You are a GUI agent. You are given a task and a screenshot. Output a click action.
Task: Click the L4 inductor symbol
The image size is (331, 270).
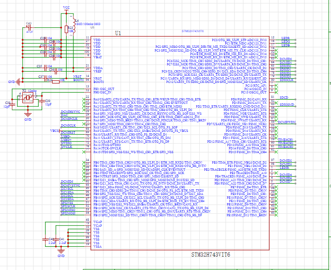click(x=74, y=25)
